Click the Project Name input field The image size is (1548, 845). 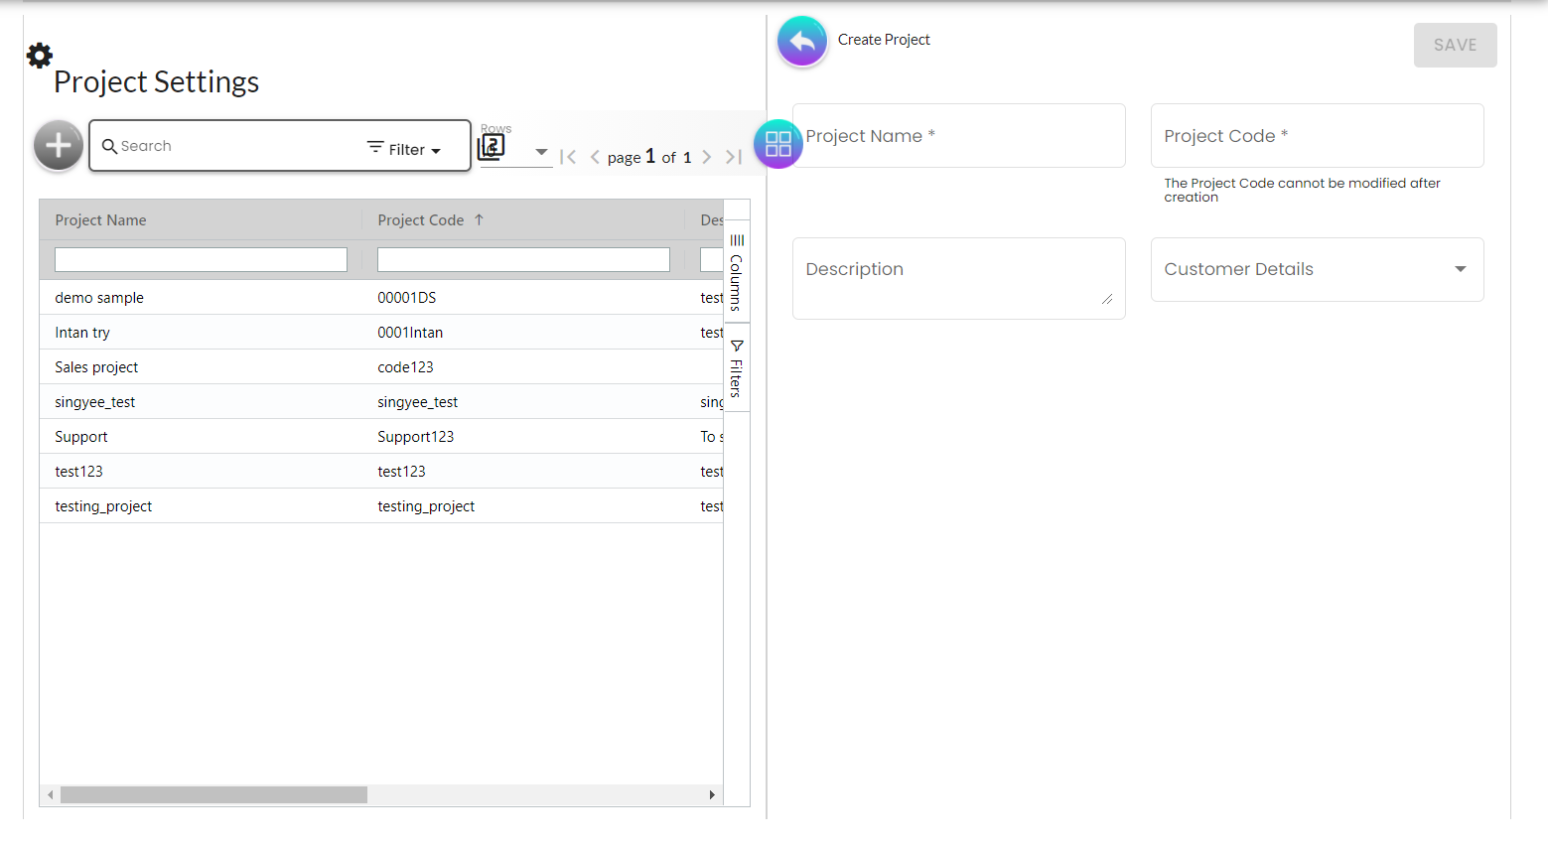958,136
